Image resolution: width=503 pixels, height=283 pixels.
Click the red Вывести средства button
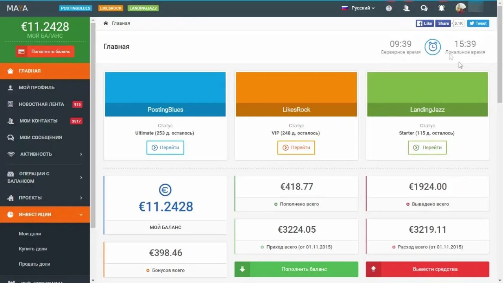coord(428,269)
